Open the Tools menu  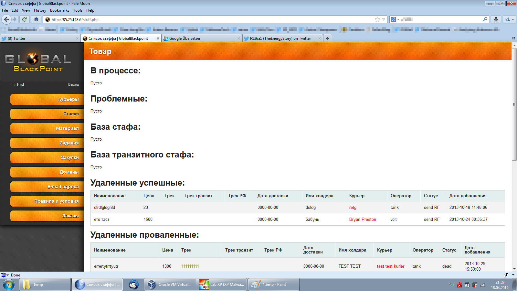78,10
